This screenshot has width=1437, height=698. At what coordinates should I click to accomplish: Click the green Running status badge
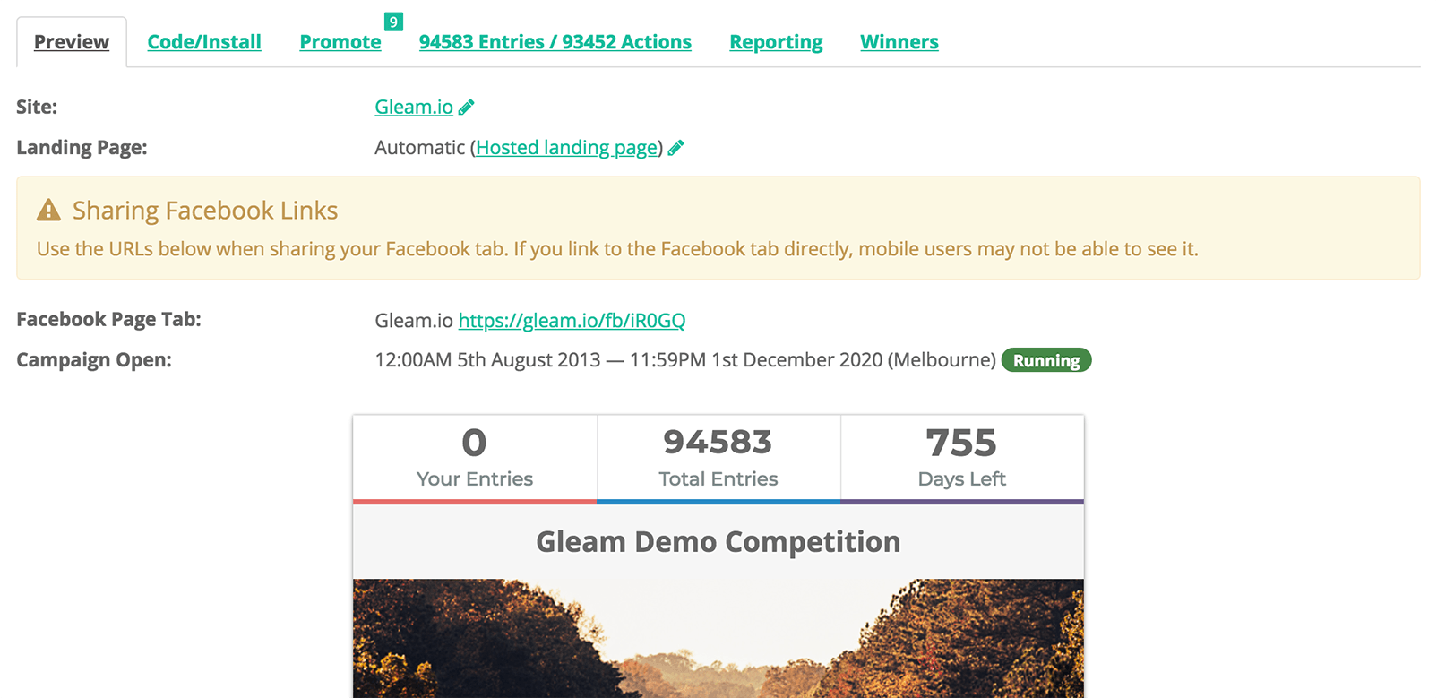1045,360
